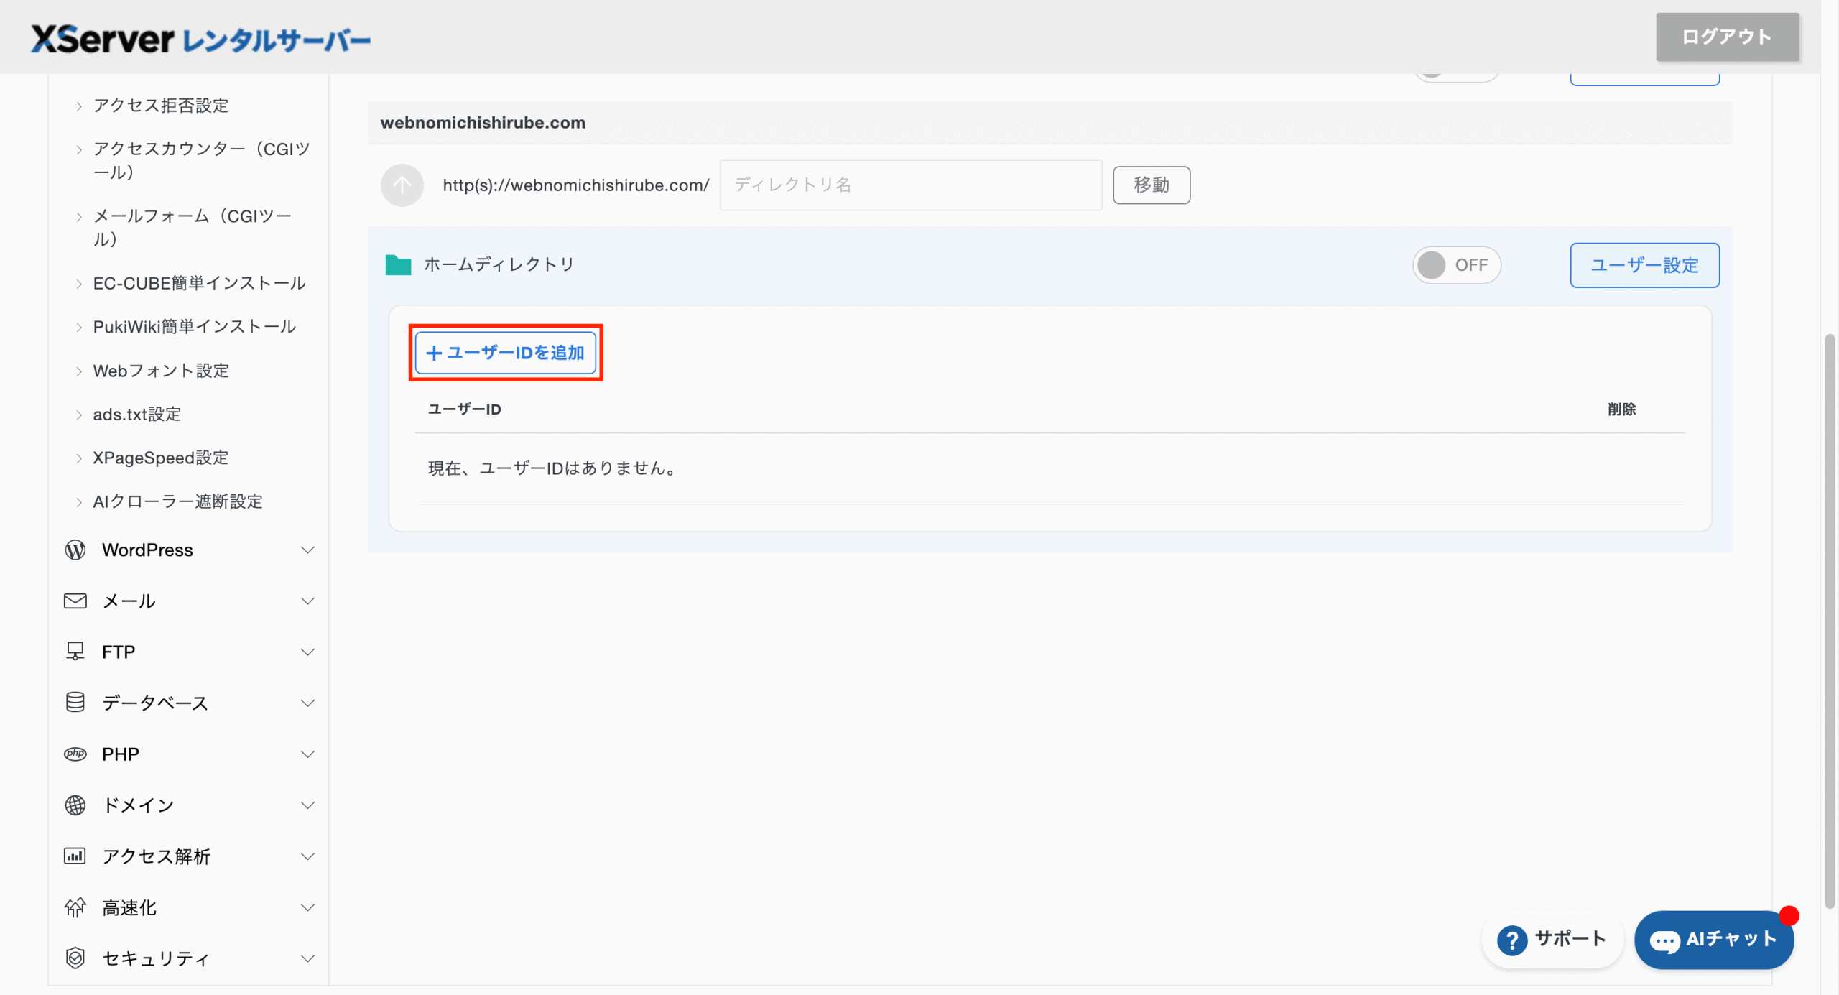Click the speed-up rocket icon
Image resolution: width=1839 pixels, height=995 pixels.
(75, 907)
